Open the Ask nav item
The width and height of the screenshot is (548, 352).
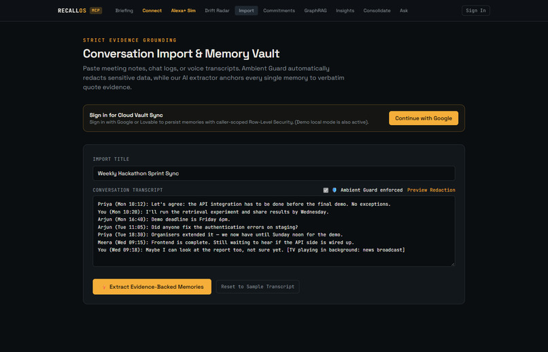click(x=404, y=10)
